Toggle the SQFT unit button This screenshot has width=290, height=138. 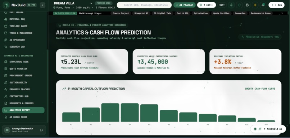(x=222, y=5)
